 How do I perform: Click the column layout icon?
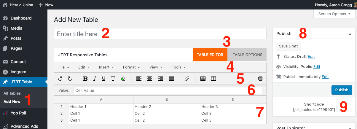pos(213,79)
